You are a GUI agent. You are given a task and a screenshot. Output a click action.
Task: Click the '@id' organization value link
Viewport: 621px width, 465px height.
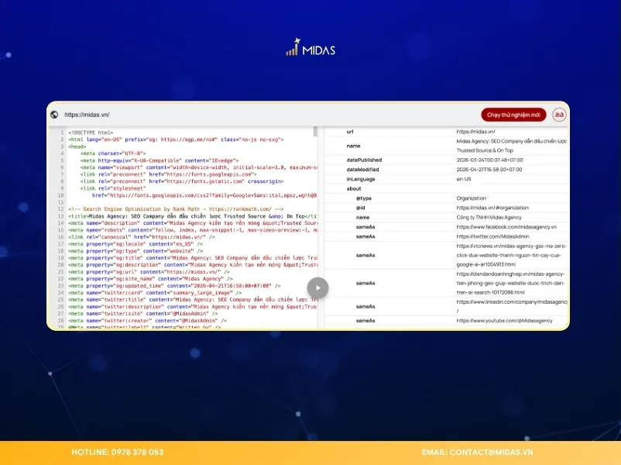(496, 207)
